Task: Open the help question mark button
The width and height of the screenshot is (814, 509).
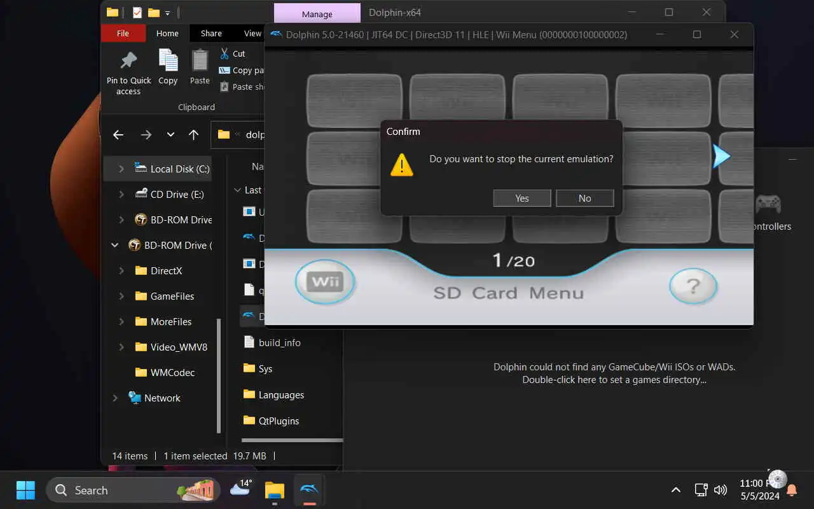Action: click(693, 286)
